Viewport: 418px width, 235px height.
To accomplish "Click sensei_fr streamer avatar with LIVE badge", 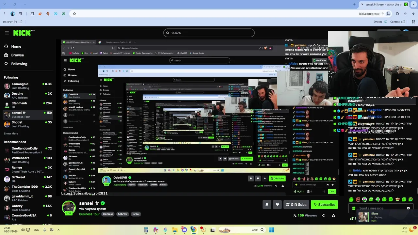I will pyautogui.click(x=69, y=208).
